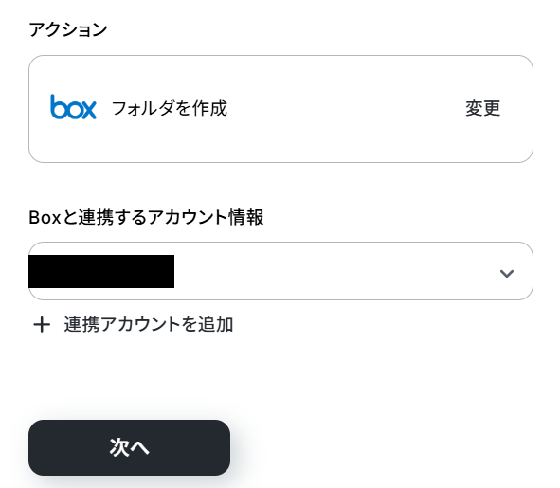The height and width of the screenshot is (488, 560).
Task: Click 変更 to change the action
Action: [x=482, y=108]
